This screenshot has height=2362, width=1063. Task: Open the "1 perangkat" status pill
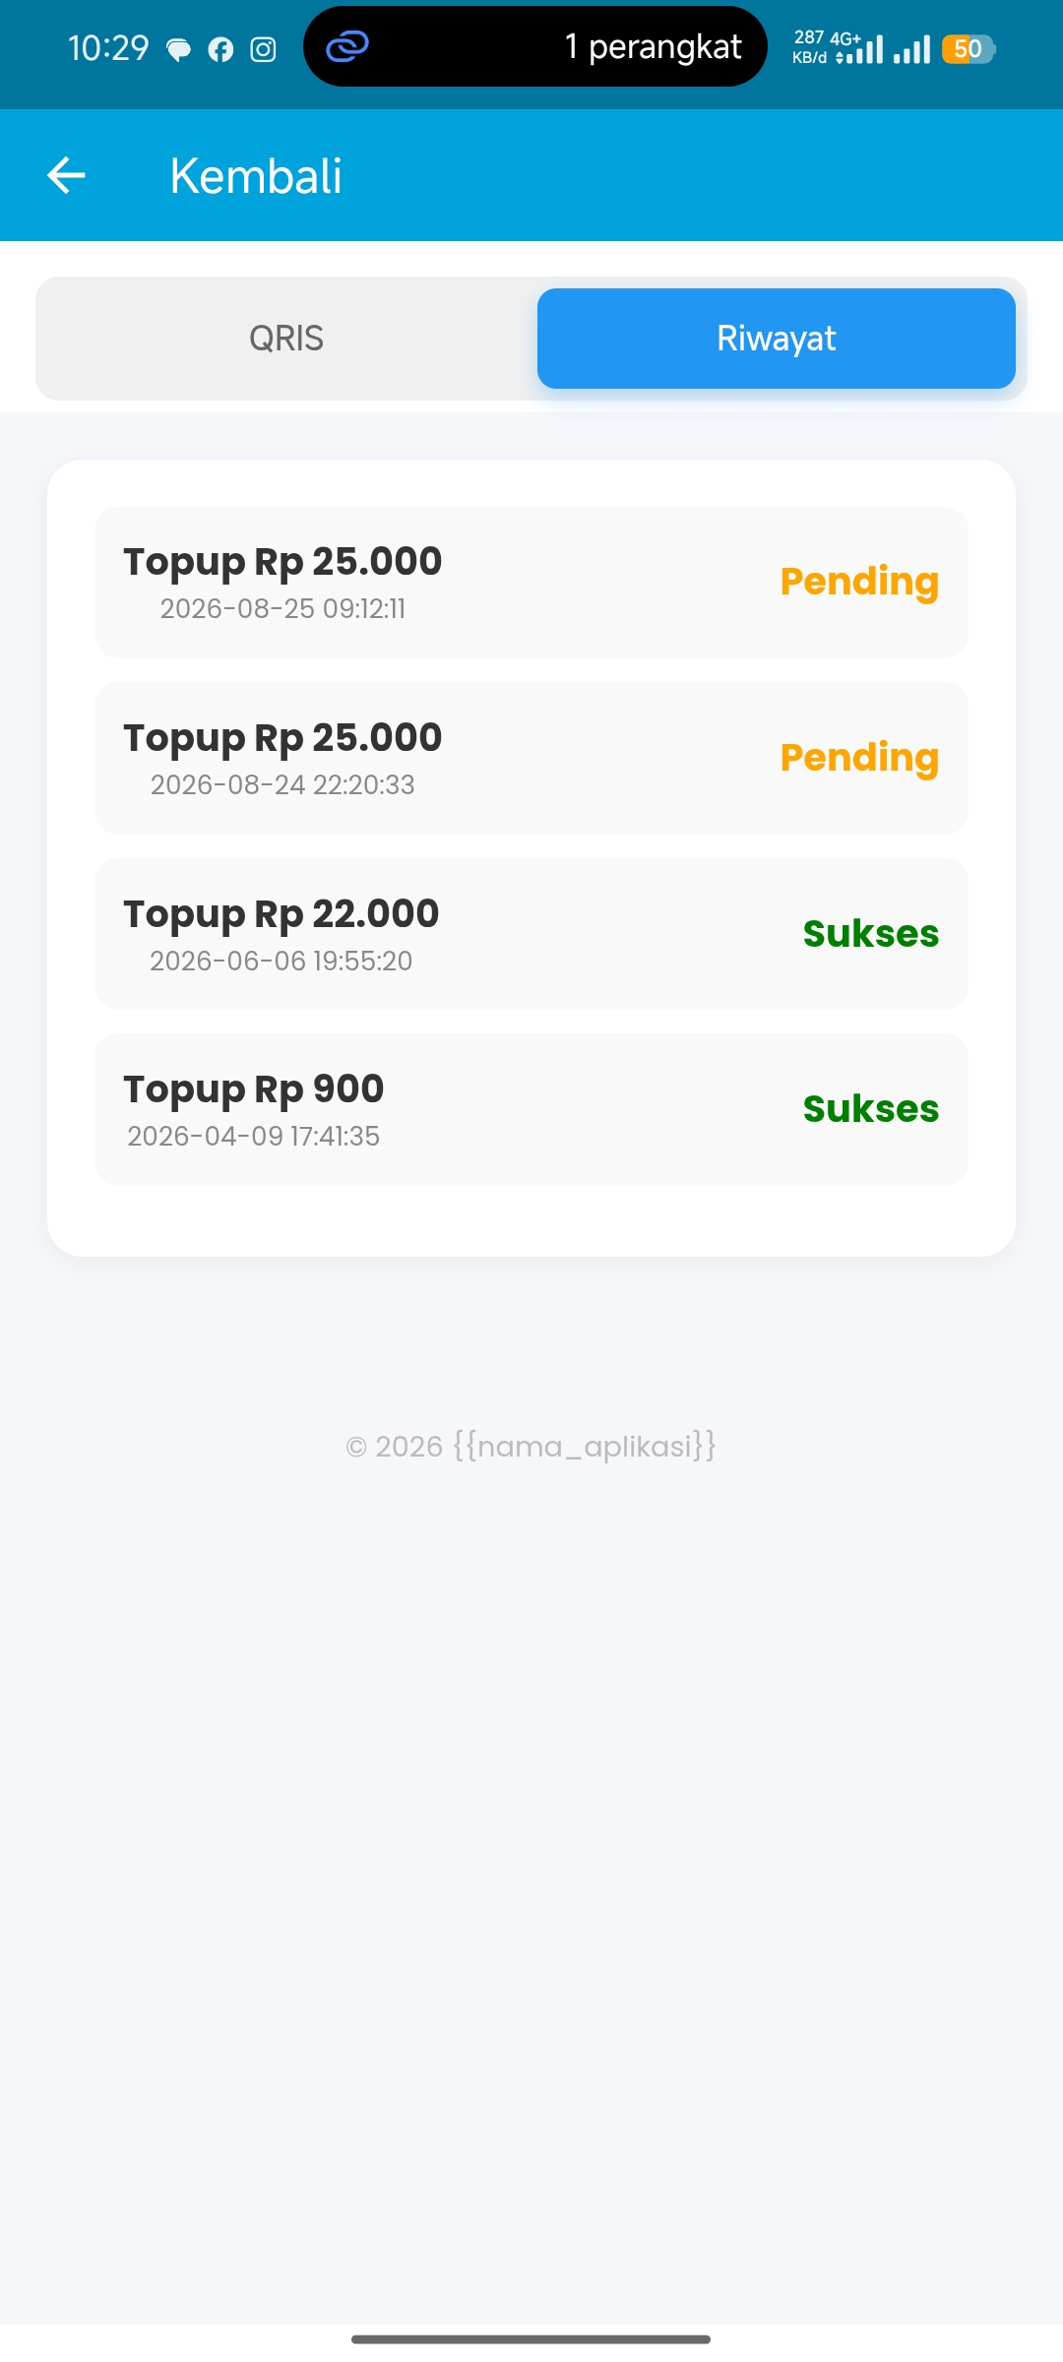click(535, 46)
